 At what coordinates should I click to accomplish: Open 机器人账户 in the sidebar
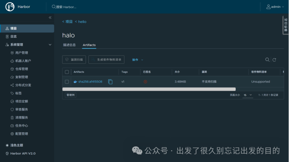23,61
